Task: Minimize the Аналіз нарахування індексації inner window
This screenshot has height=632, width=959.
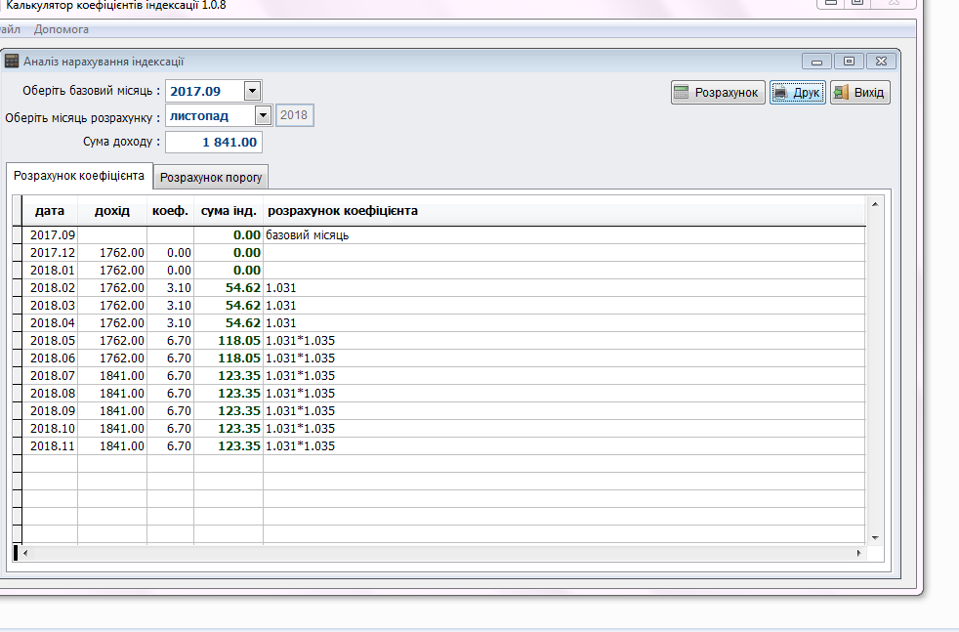Action: click(816, 62)
